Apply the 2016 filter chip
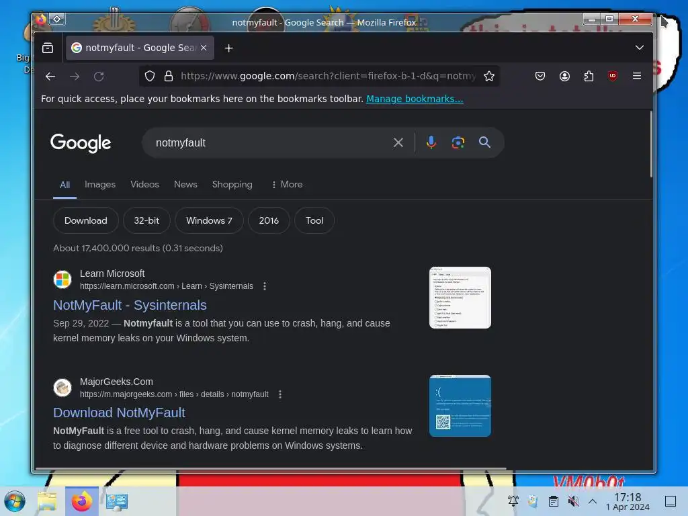The height and width of the screenshot is (516, 688). pos(269,220)
